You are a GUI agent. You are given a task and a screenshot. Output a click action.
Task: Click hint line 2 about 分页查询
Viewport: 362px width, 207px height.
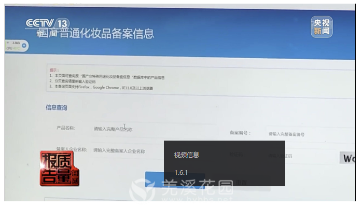point(72,81)
